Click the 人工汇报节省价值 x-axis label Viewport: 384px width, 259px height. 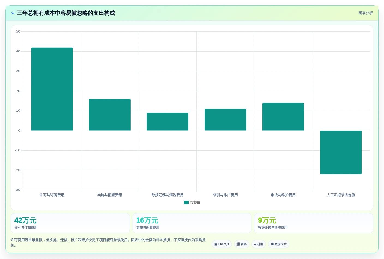[341, 195]
